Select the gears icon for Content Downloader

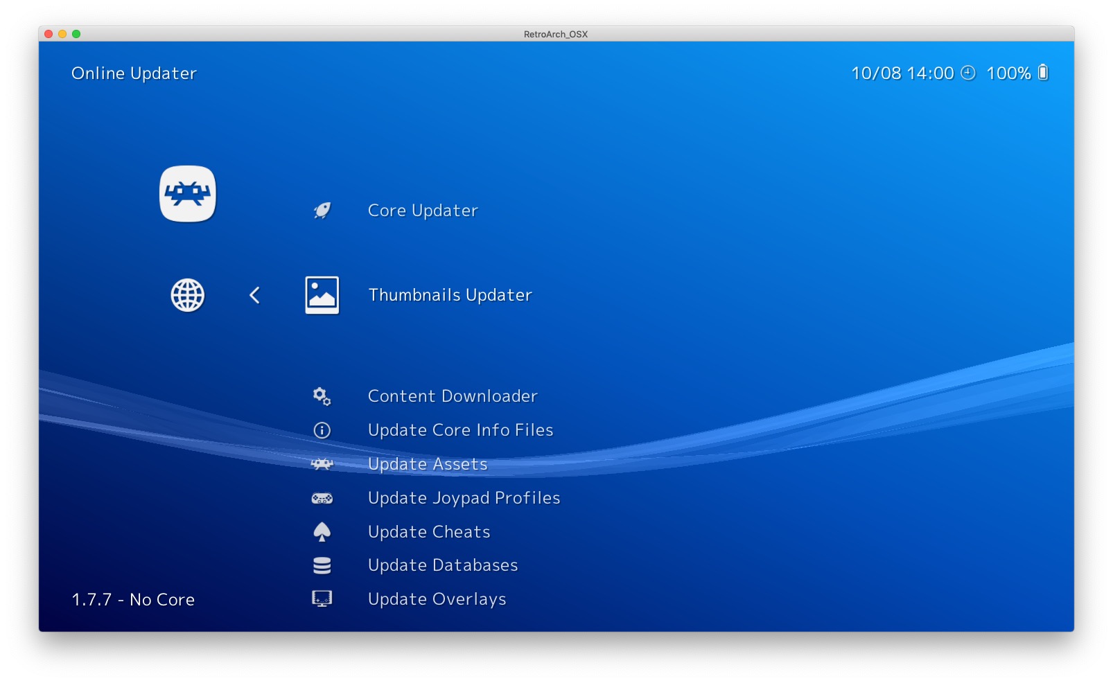pos(321,396)
